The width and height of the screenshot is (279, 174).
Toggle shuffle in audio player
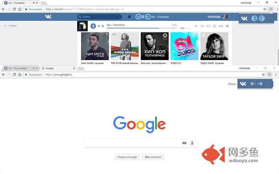pyautogui.click(x=202, y=26)
